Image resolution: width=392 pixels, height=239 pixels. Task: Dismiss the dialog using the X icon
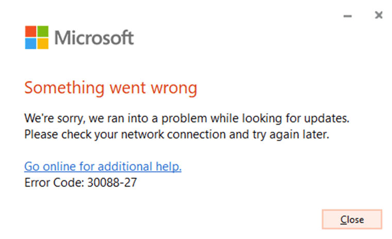(379, 15)
